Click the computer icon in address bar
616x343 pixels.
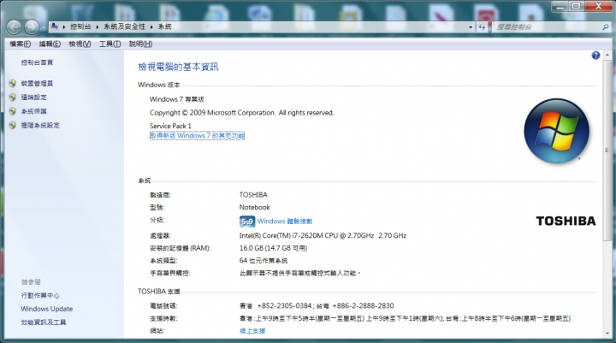55,27
